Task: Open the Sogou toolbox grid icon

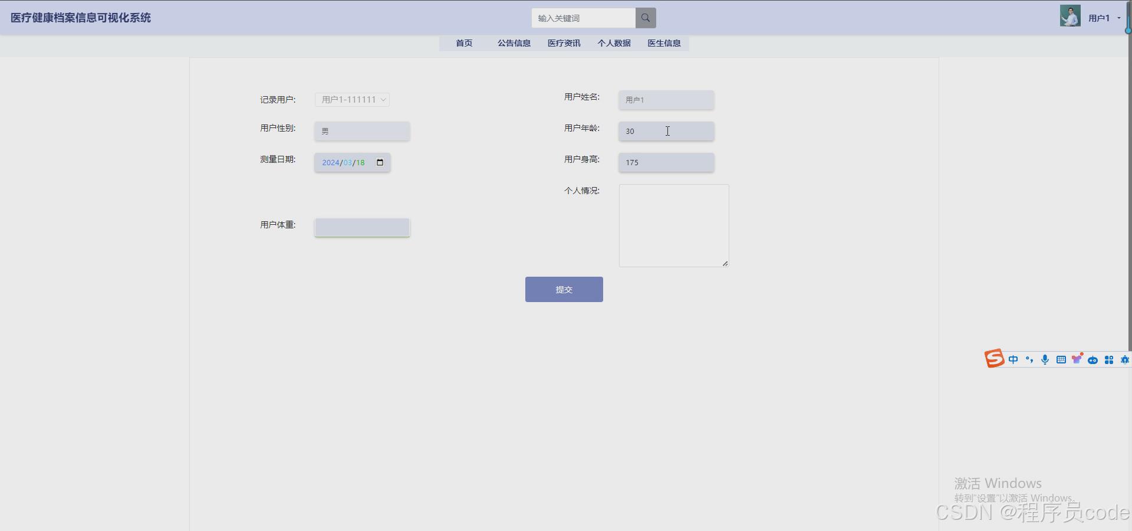Action: 1110,359
